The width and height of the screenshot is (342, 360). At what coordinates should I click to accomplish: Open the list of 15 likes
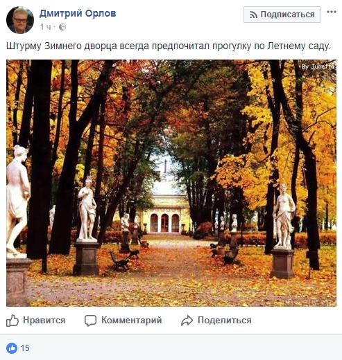pos(25,348)
